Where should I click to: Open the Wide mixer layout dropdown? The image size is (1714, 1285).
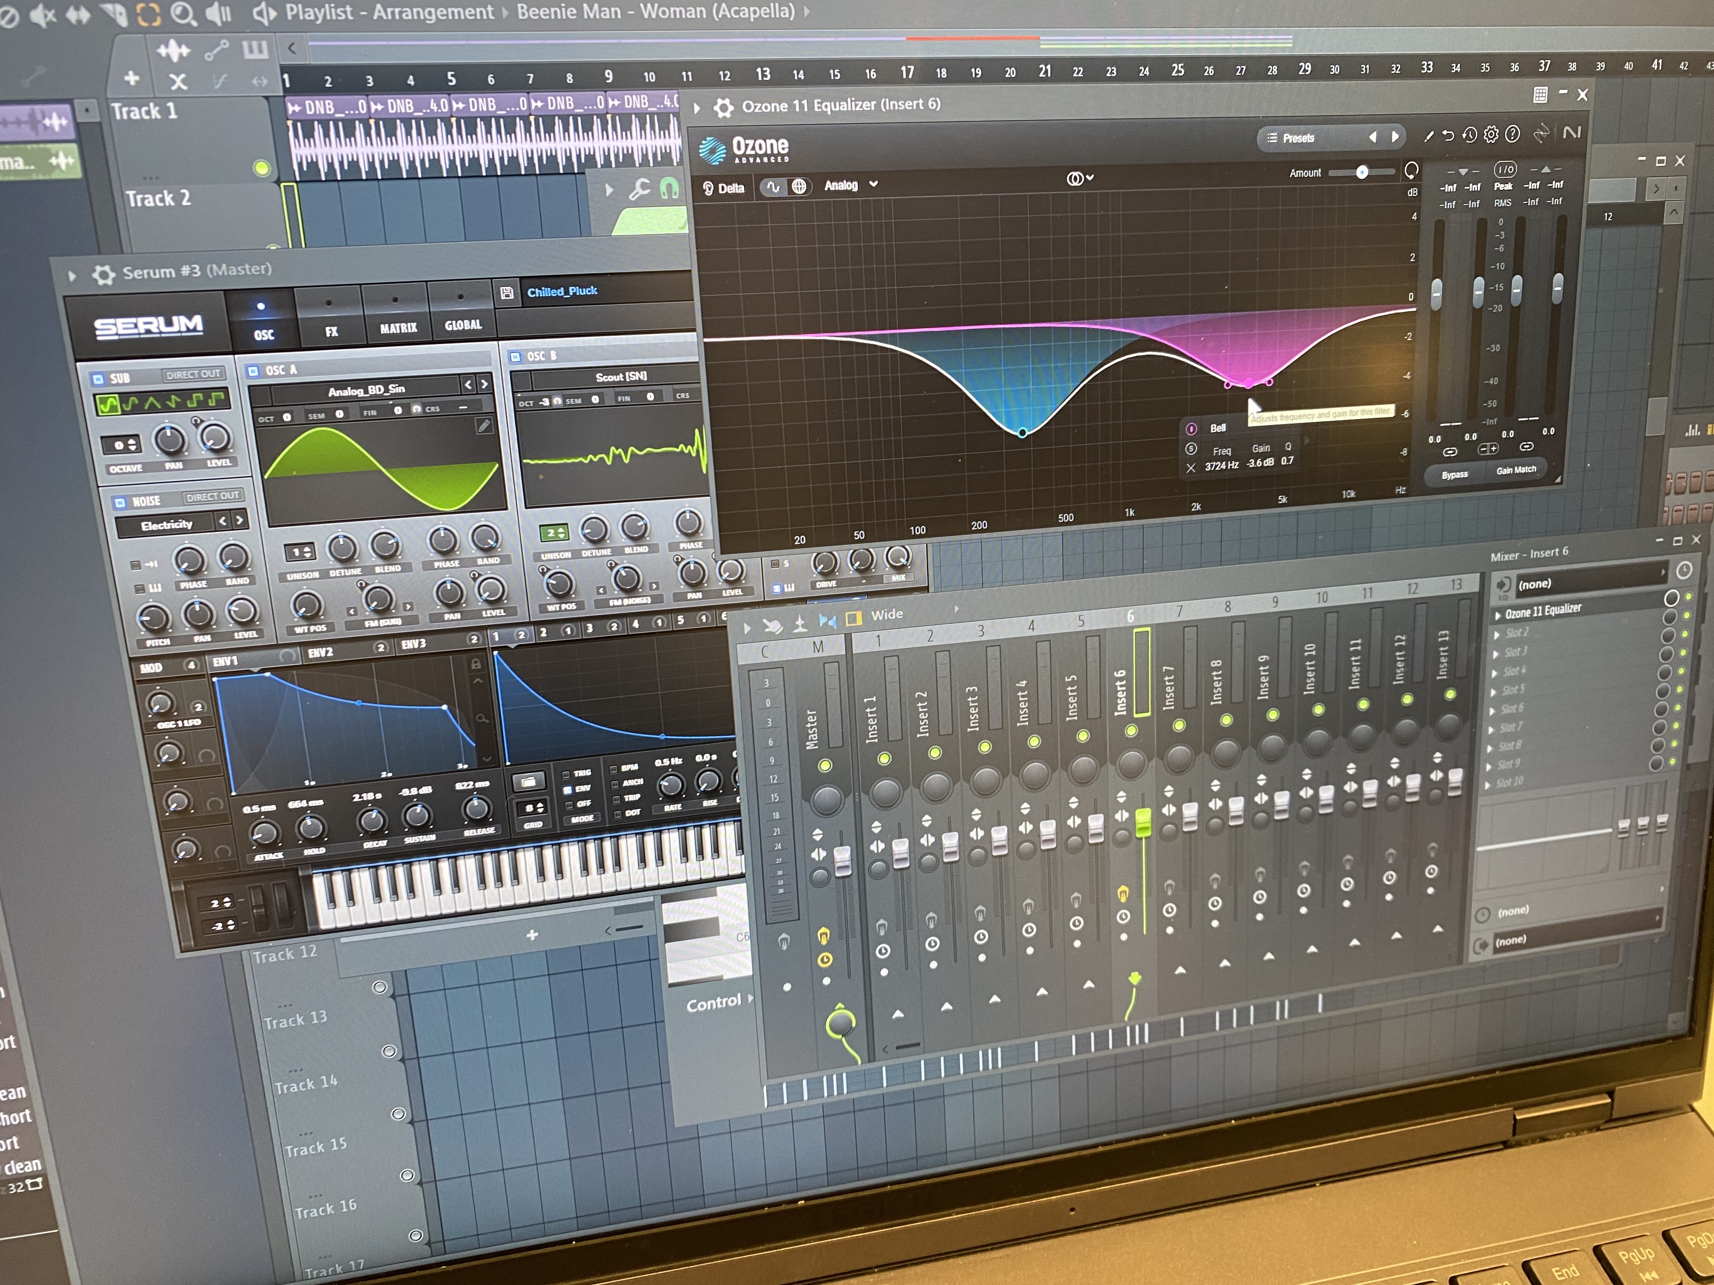tap(887, 615)
